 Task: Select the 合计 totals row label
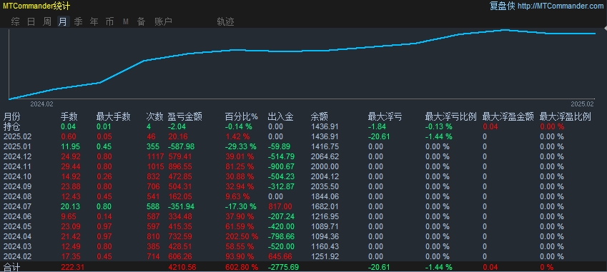[x=12, y=268]
